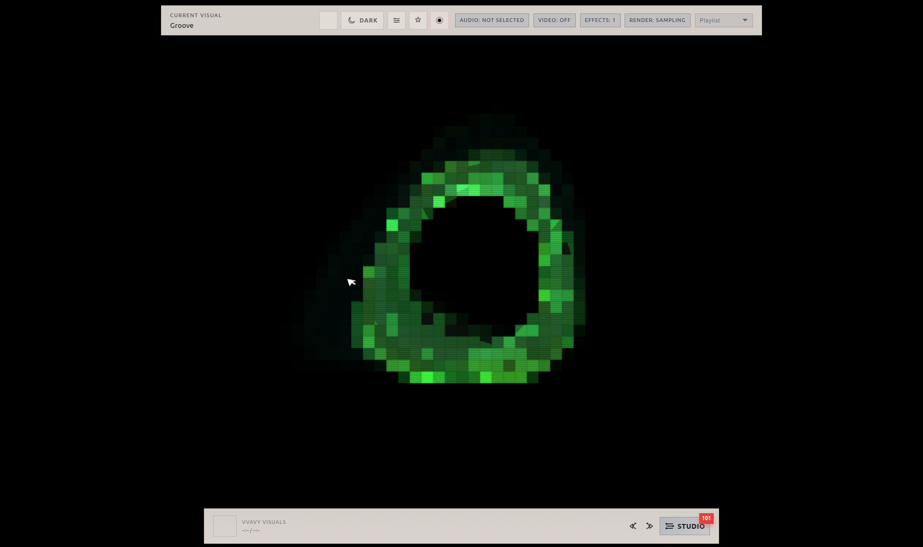Image resolution: width=923 pixels, height=547 pixels.
Task: Click the star favorite icon
Action: [418, 20]
